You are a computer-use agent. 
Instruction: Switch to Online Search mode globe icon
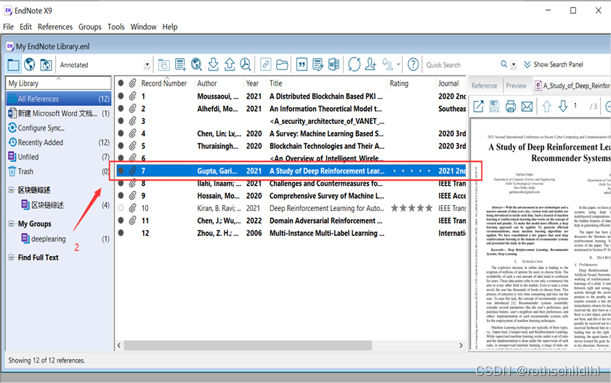[30, 65]
